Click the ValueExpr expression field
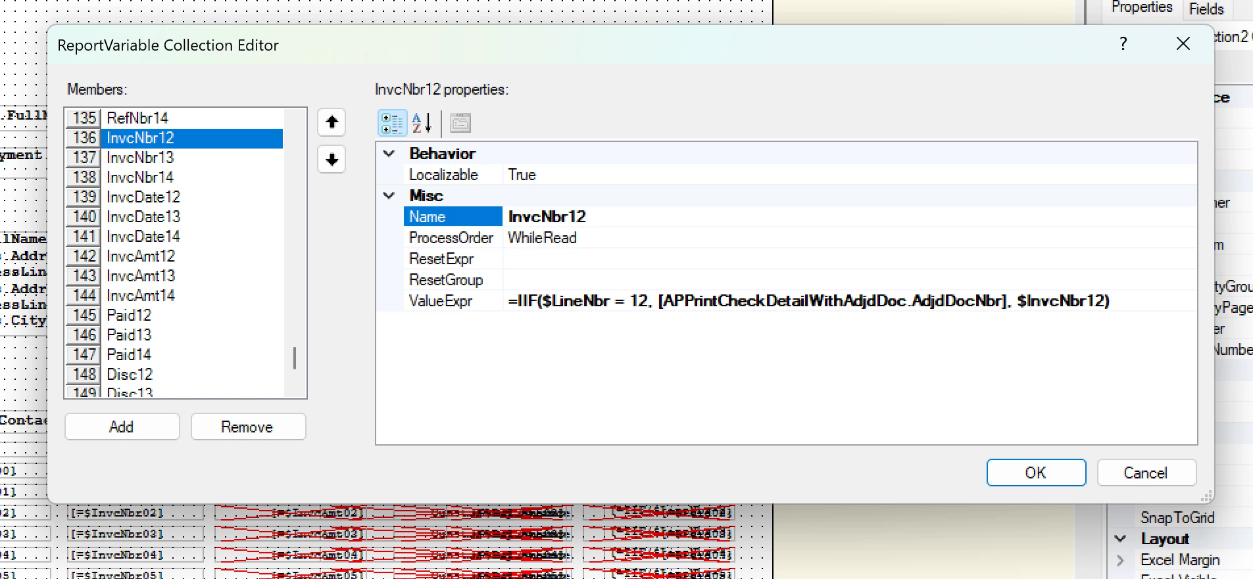The width and height of the screenshot is (1253, 579). [849, 301]
